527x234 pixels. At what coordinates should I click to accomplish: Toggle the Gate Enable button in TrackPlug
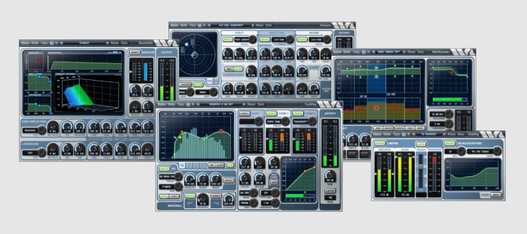[244, 113]
